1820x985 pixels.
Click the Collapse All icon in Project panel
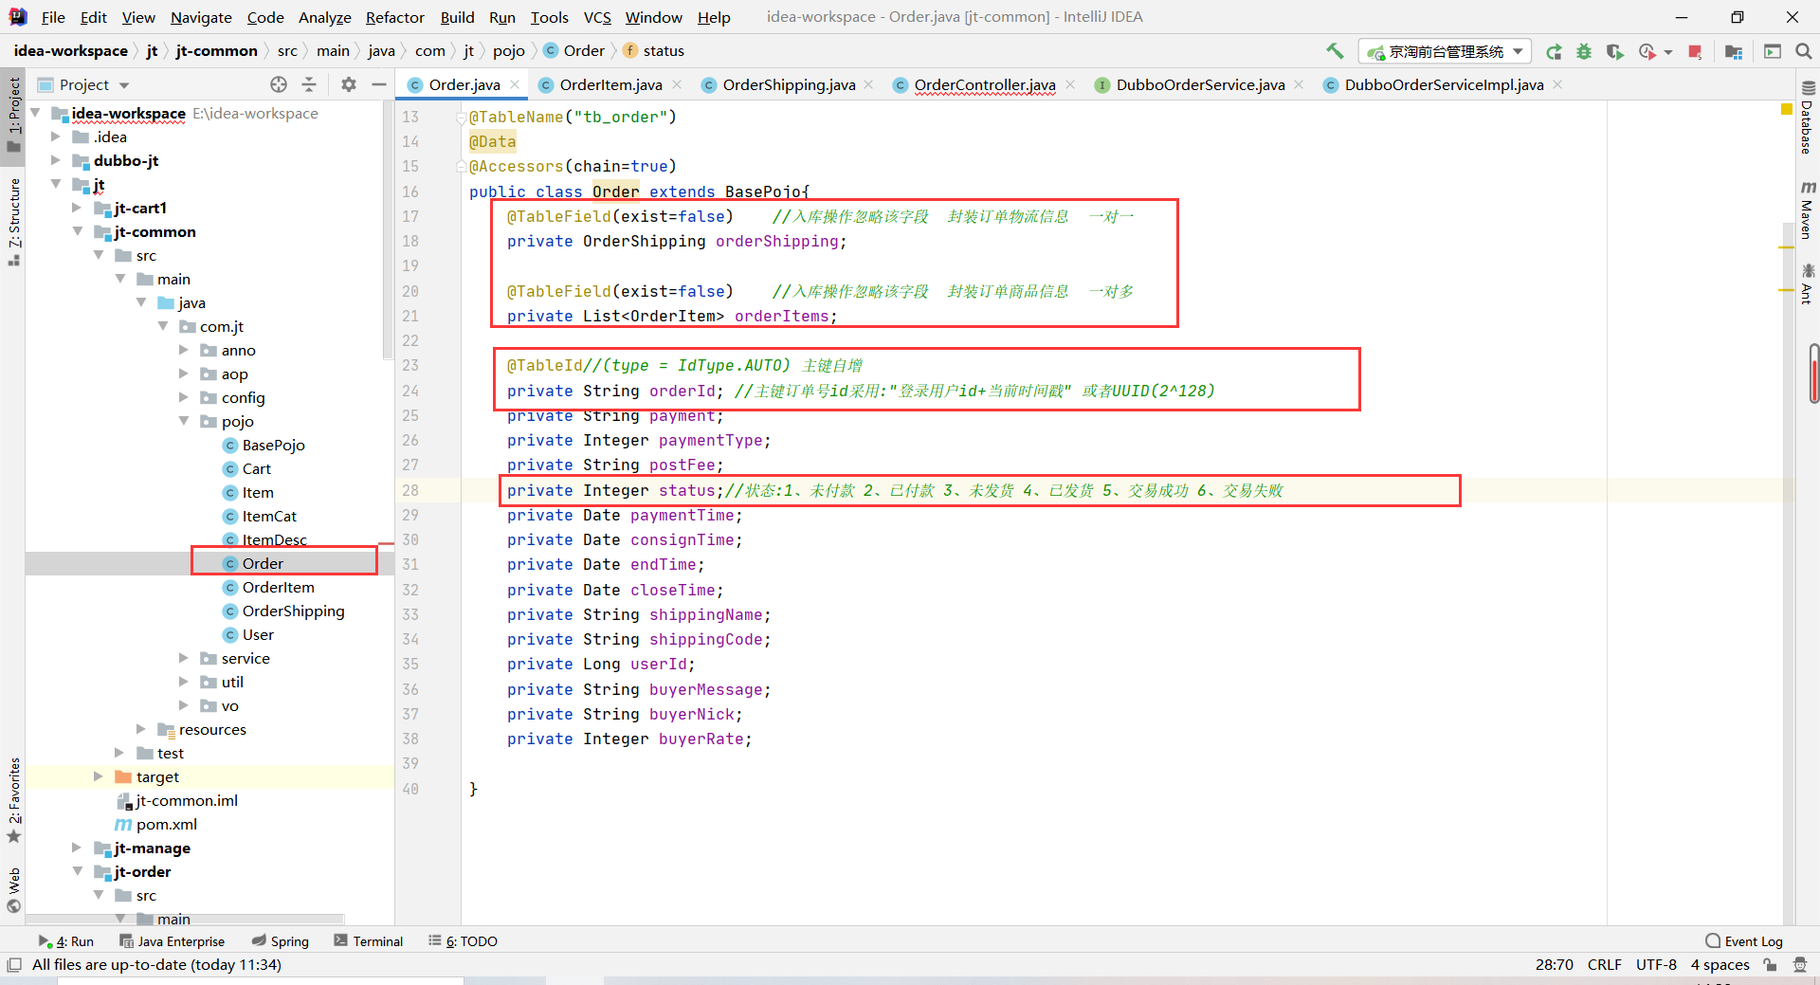click(x=309, y=84)
